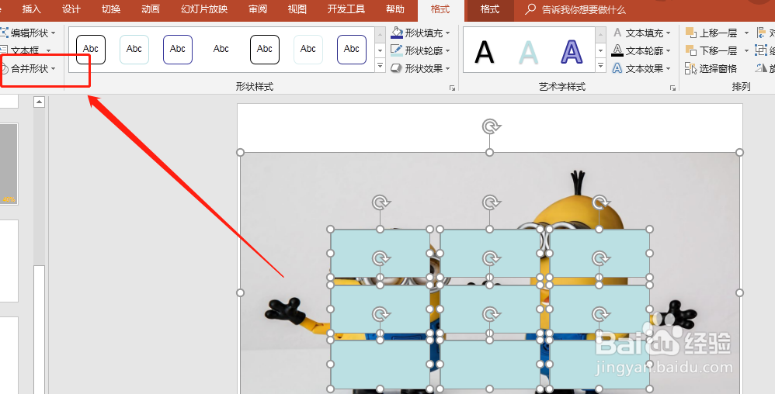Screen dimensions: 775x394
Task: Apply the black A WordArt style
Action: [x=485, y=52]
